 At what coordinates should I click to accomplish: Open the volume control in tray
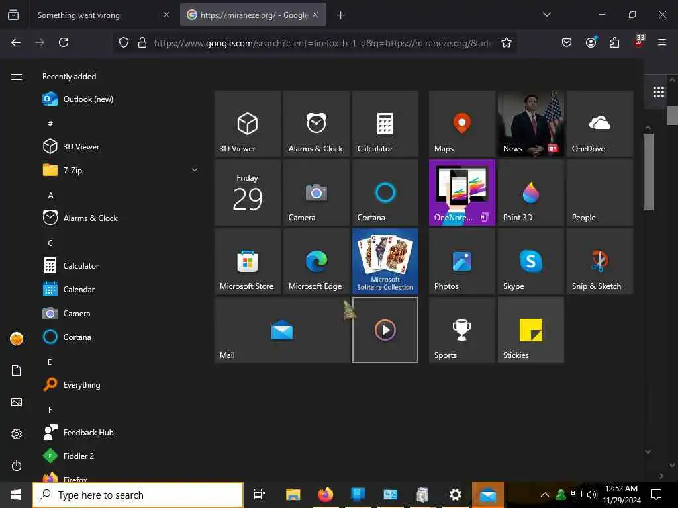click(x=592, y=495)
